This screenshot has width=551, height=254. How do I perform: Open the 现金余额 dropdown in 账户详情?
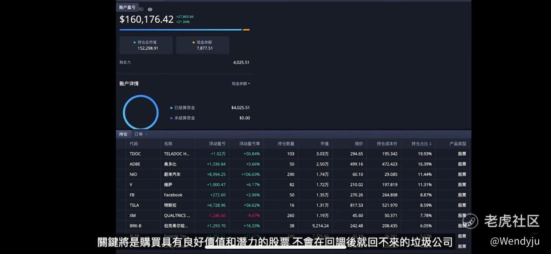coord(241,83)
